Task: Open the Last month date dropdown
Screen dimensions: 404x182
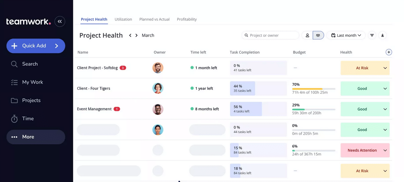Action: (x=346, y=35)
